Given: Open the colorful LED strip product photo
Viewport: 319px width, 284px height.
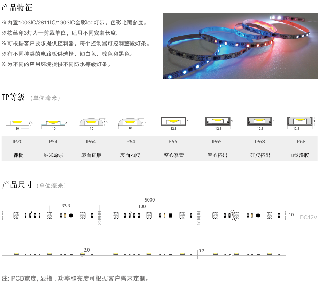Looking at the screenshot, I should [241, 46].
